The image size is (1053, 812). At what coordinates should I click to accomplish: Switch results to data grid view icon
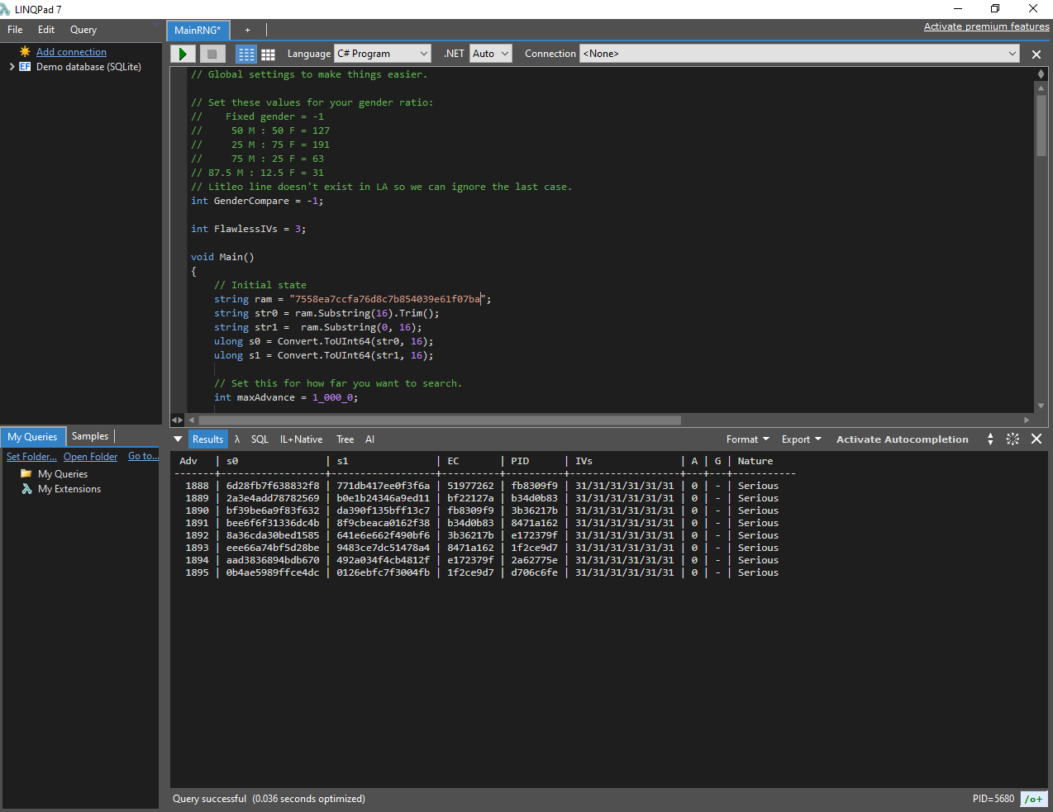pos(268,55)
